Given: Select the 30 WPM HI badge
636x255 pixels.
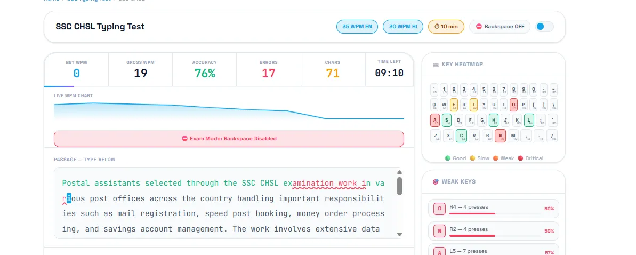Looking at the screenshot, I should (x=403, y=27).
